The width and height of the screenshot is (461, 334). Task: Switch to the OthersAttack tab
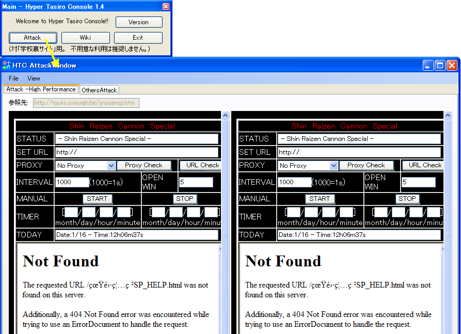(99, 90)
